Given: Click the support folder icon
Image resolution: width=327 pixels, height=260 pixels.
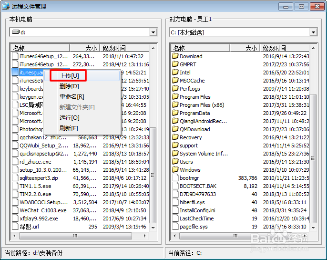Looking at the screenshot, I should pos(175,146).
